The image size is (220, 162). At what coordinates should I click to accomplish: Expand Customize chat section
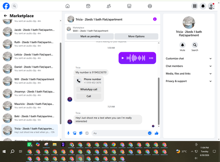point(189,58)
